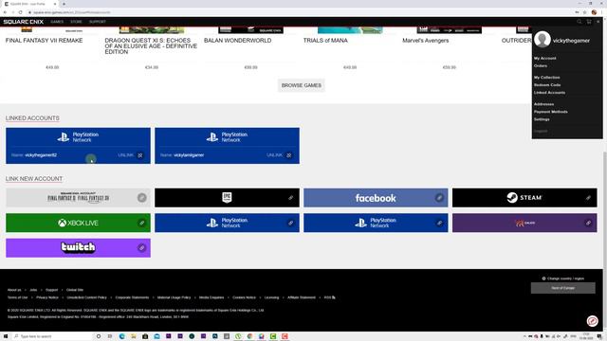The image size is (607, 341).
Task: Click the link icon on the Twitch card
Action: (141, 247)
